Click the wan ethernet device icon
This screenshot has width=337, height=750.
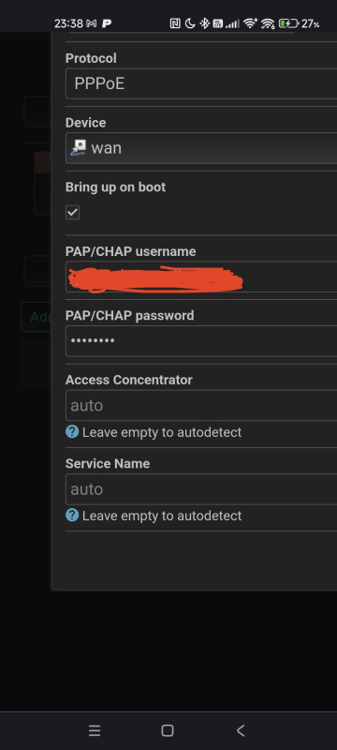coord(78,148)
